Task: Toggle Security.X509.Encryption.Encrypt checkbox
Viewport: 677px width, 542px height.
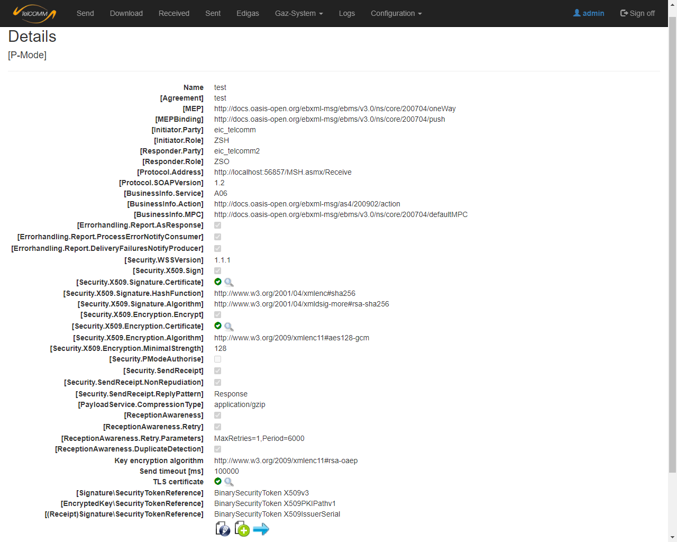Action: (x=217, y=315)
